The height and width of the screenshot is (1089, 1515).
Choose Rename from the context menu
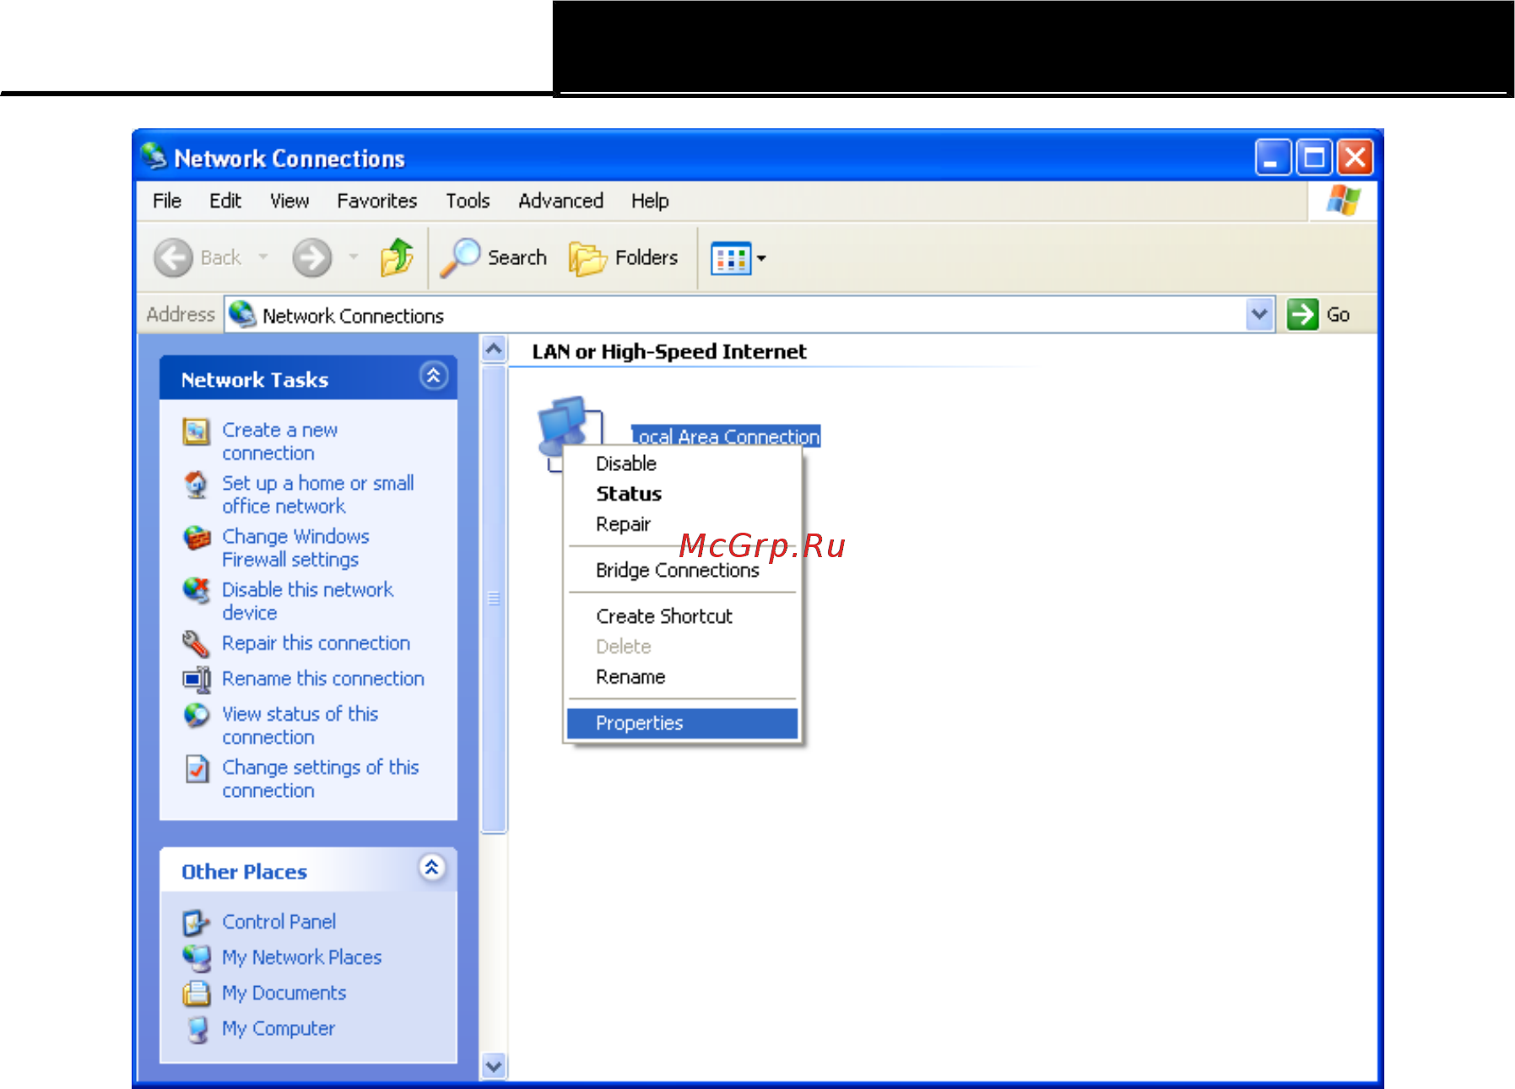point(682,677)
